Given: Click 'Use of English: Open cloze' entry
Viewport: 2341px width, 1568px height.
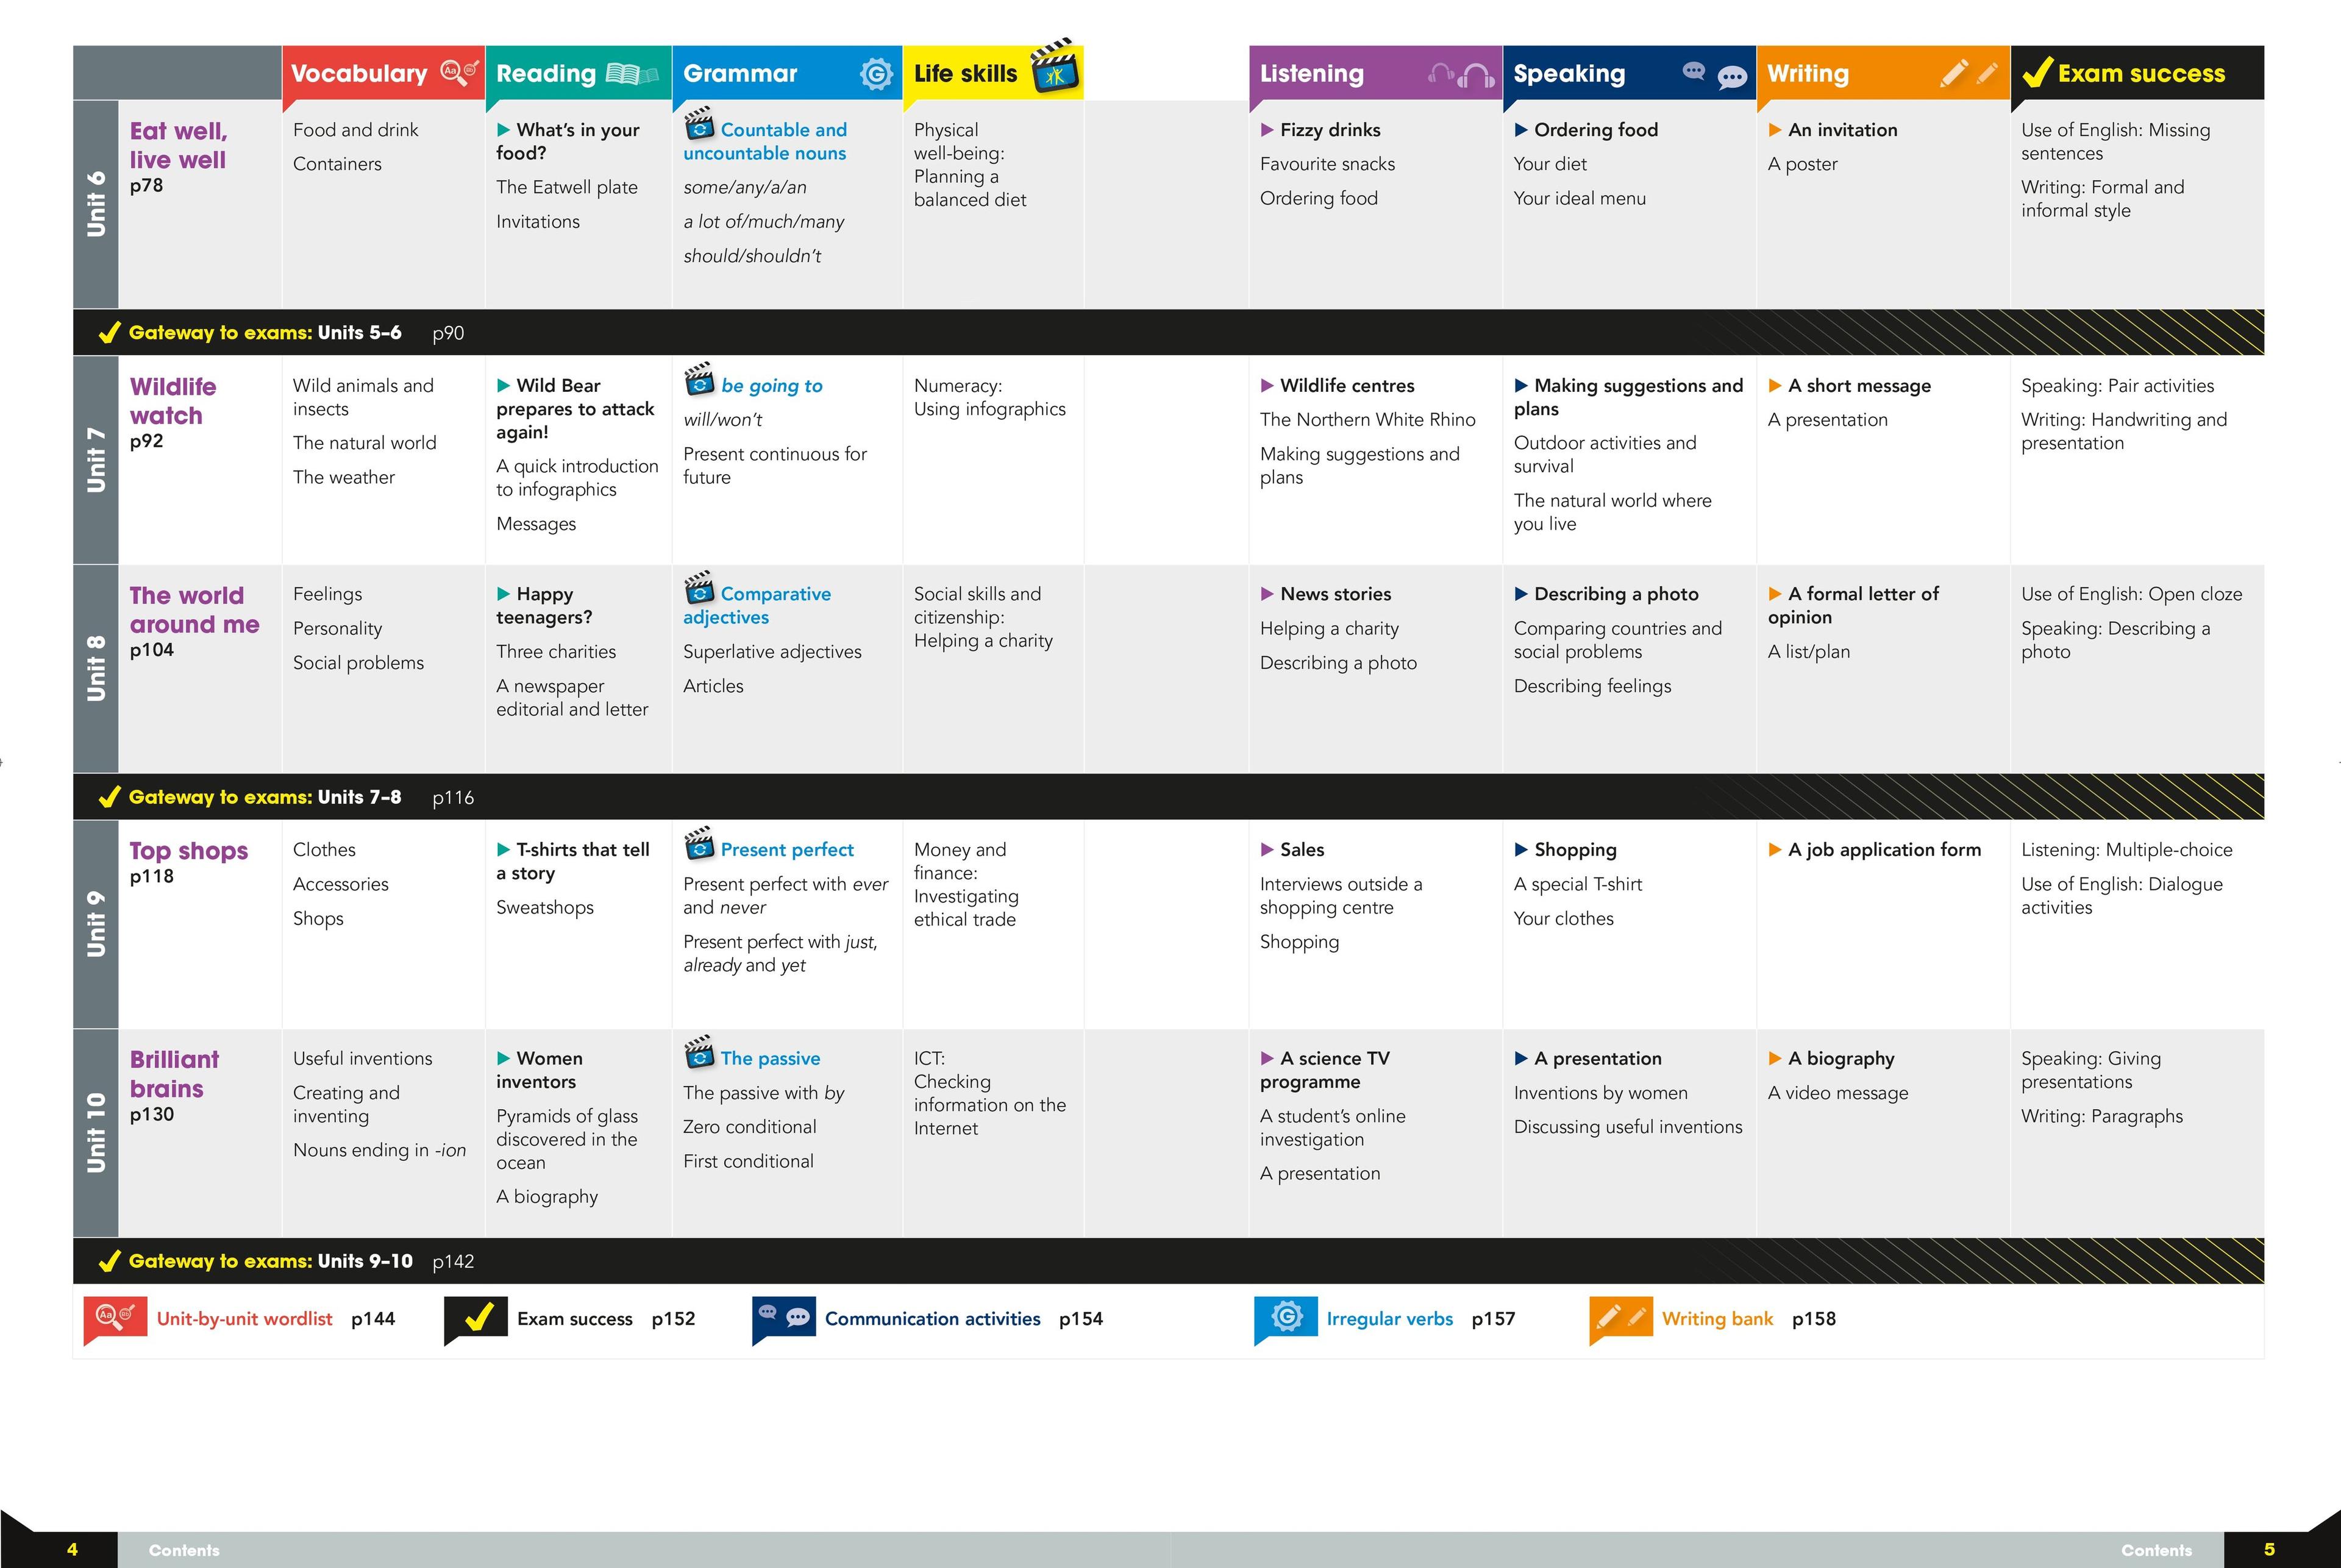Looking at the screenshot, I should pyautogui.click(x=2132, y=594).
